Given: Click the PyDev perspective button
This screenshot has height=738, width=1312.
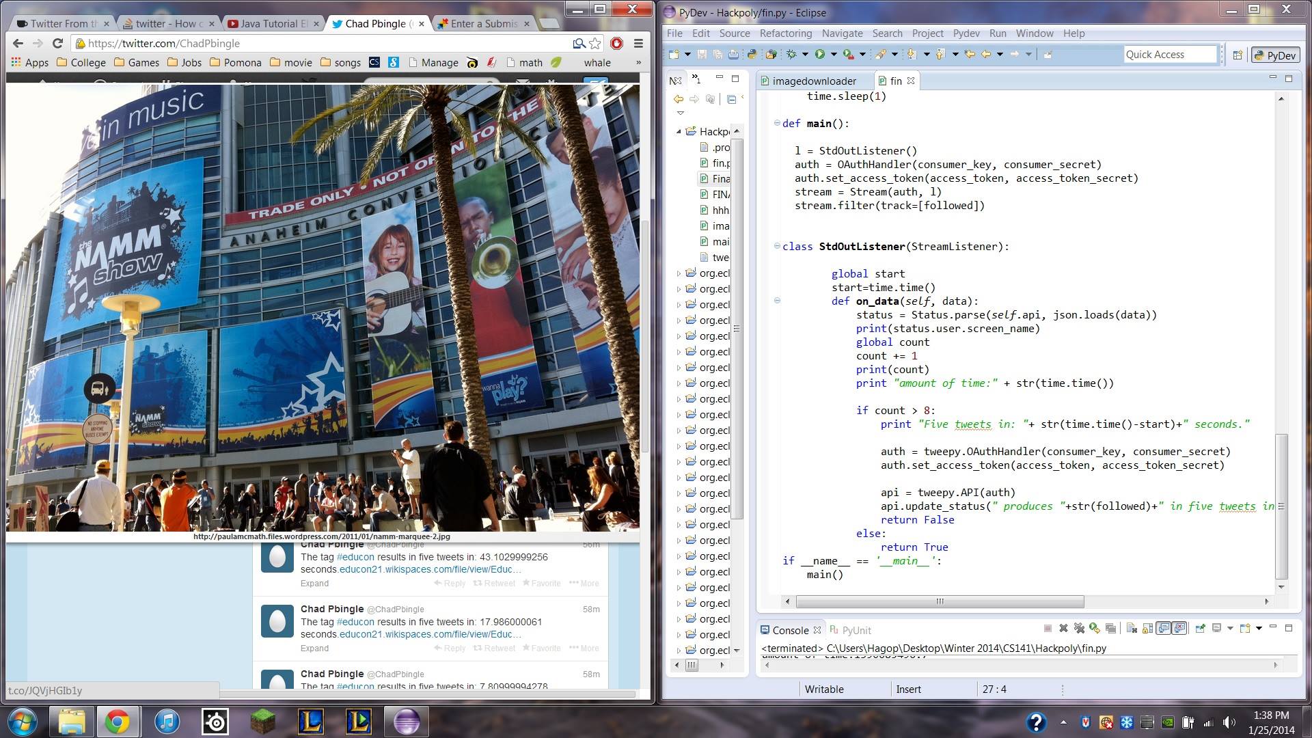Looking at the screenshot, I should coord(1274,55).
